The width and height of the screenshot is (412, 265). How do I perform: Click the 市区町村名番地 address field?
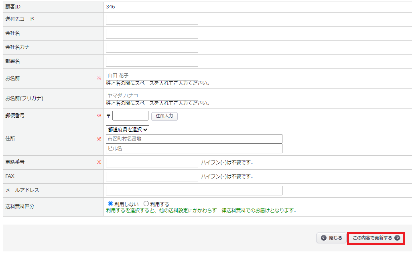pyautogui.click(x=194, y=139)
